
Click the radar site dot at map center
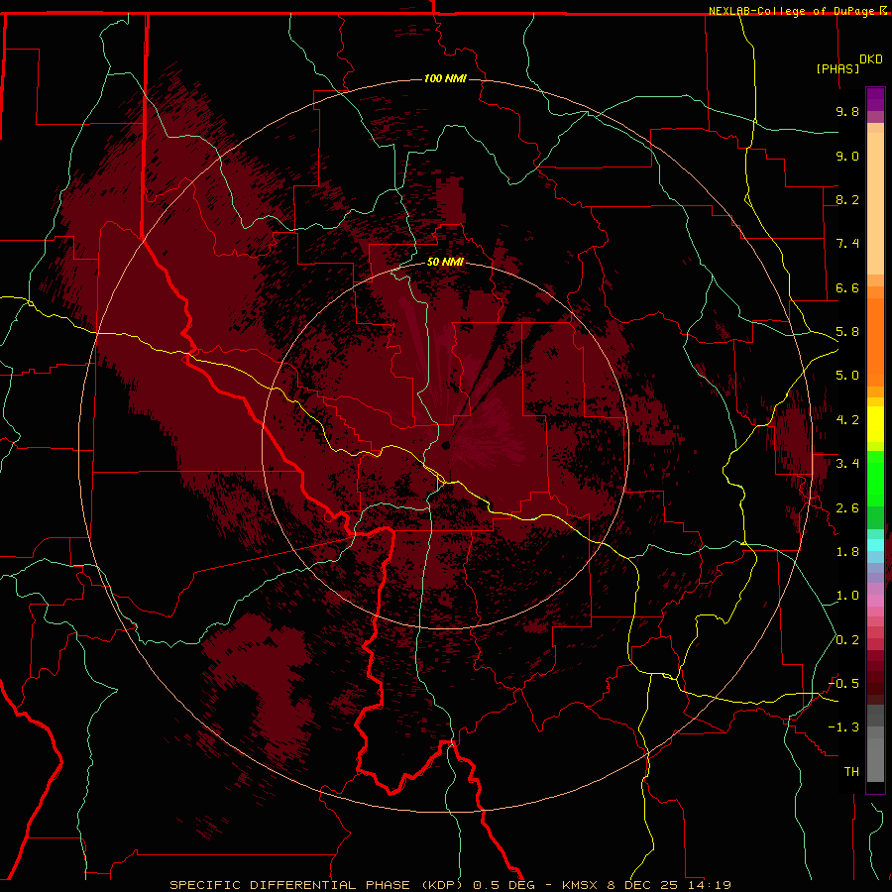click(x=446, y=445)
